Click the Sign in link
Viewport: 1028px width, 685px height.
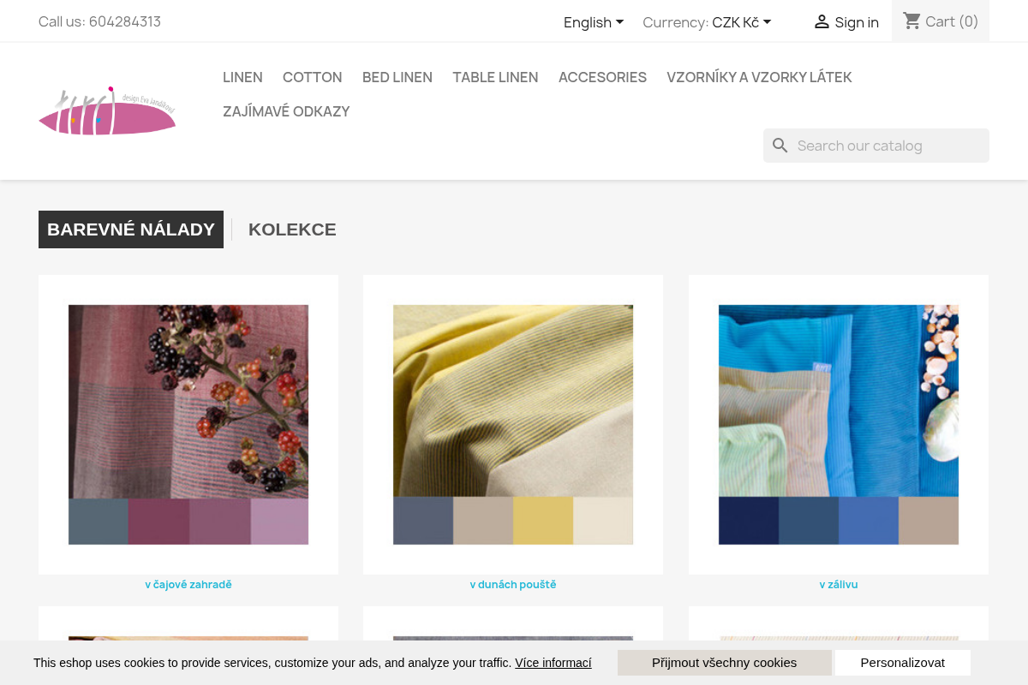(857, 22)
